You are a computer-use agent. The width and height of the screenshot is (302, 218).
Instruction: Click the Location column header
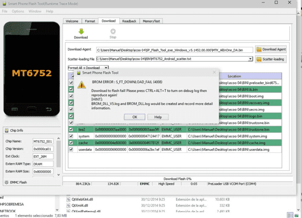(234, 76)
